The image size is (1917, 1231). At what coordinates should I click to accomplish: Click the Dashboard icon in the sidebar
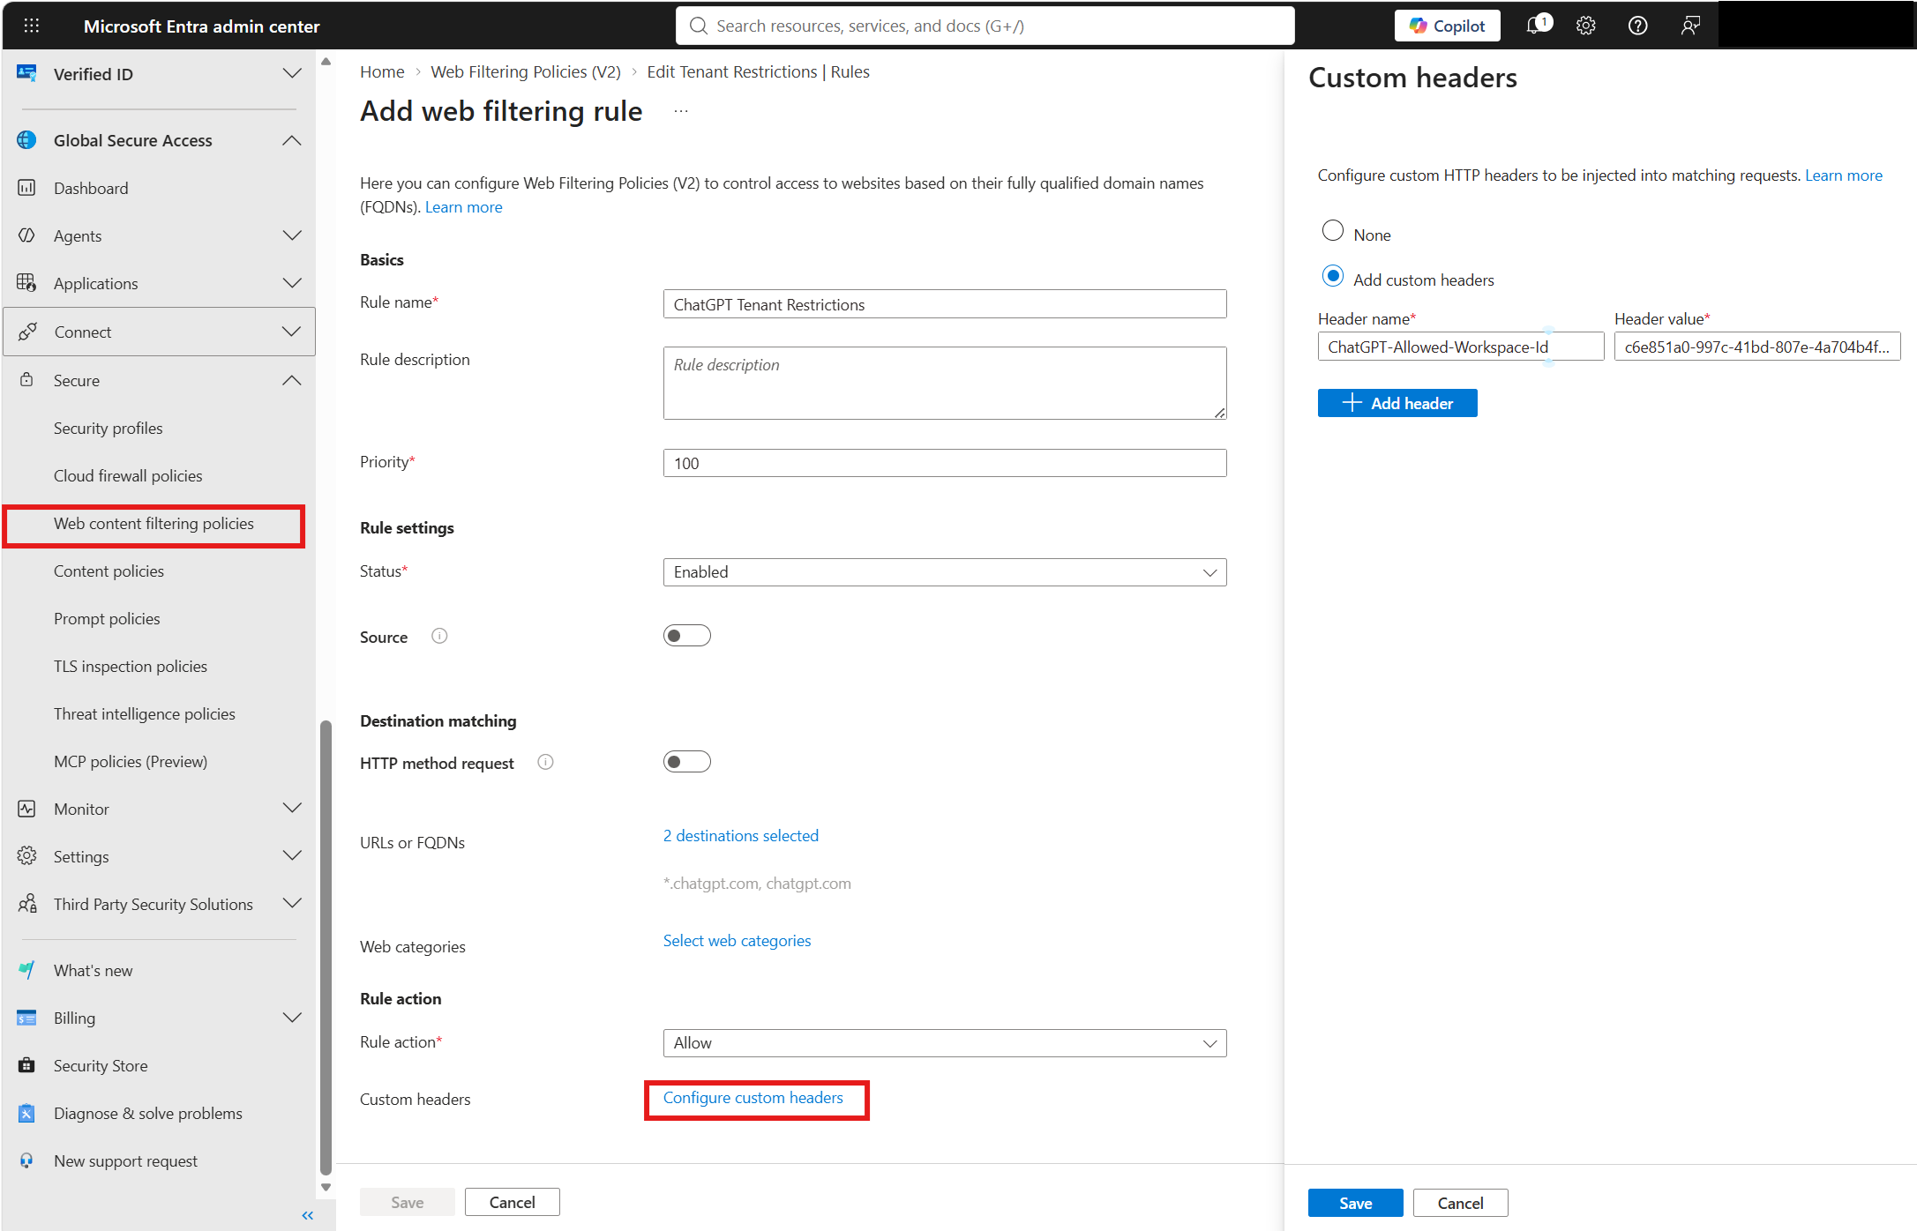point(26,188)
